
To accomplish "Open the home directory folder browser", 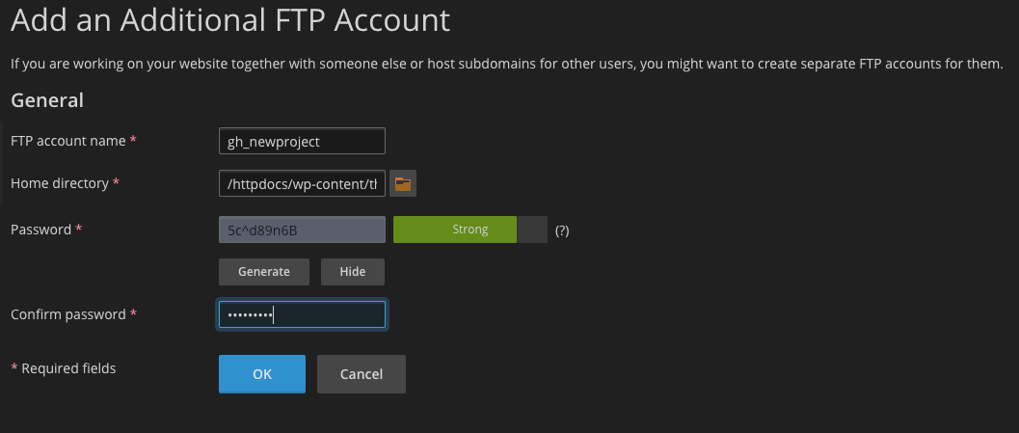I will (403, 183).
